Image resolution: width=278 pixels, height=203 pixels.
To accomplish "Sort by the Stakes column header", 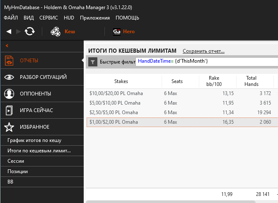I will pos(124,81).
